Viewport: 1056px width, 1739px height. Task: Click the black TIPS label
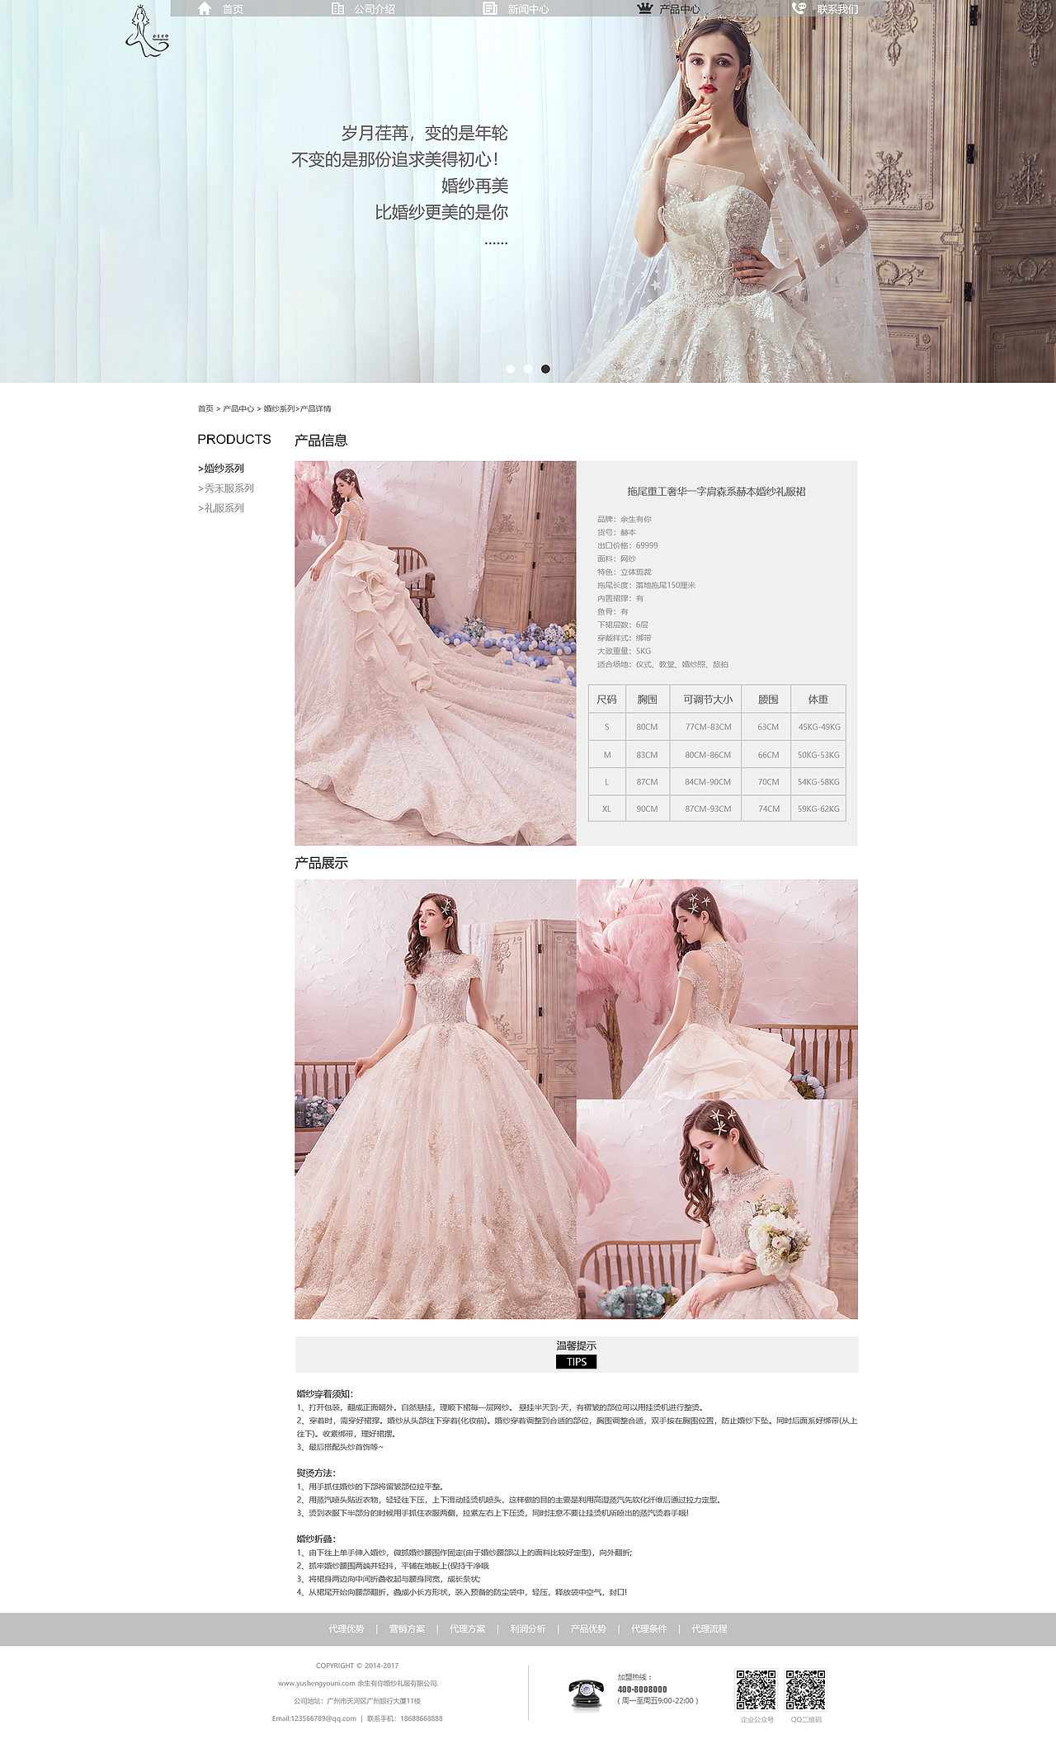(576, 1362)
